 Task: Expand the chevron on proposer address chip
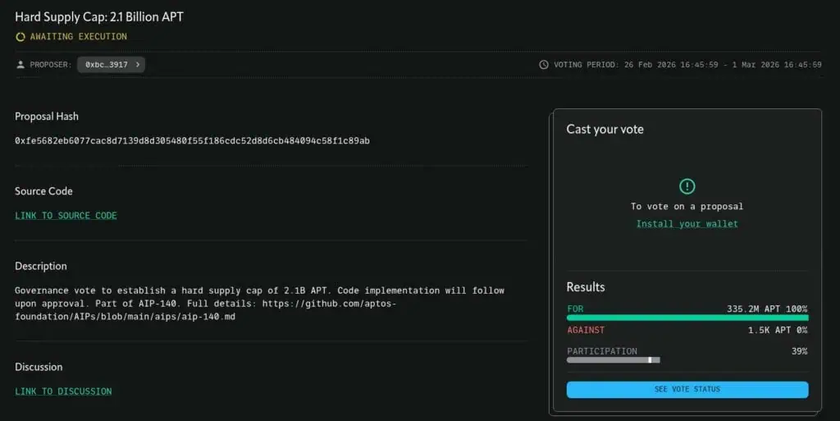tap(137, 64)
